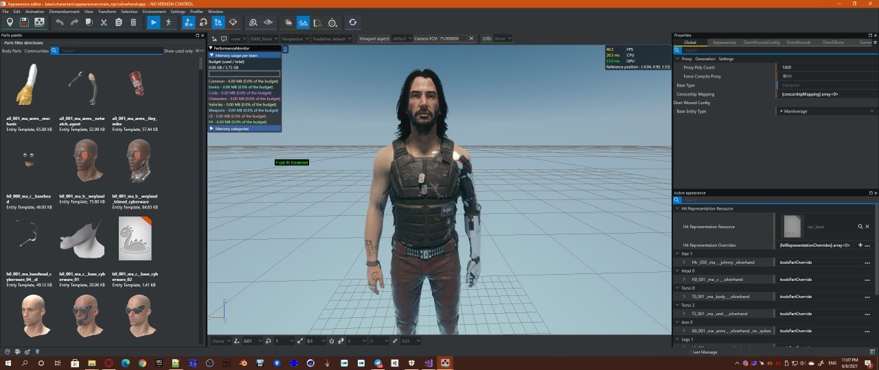The image size is (879, 370).
Task: Clear the Camera FOV value with X
Action: 471,39
